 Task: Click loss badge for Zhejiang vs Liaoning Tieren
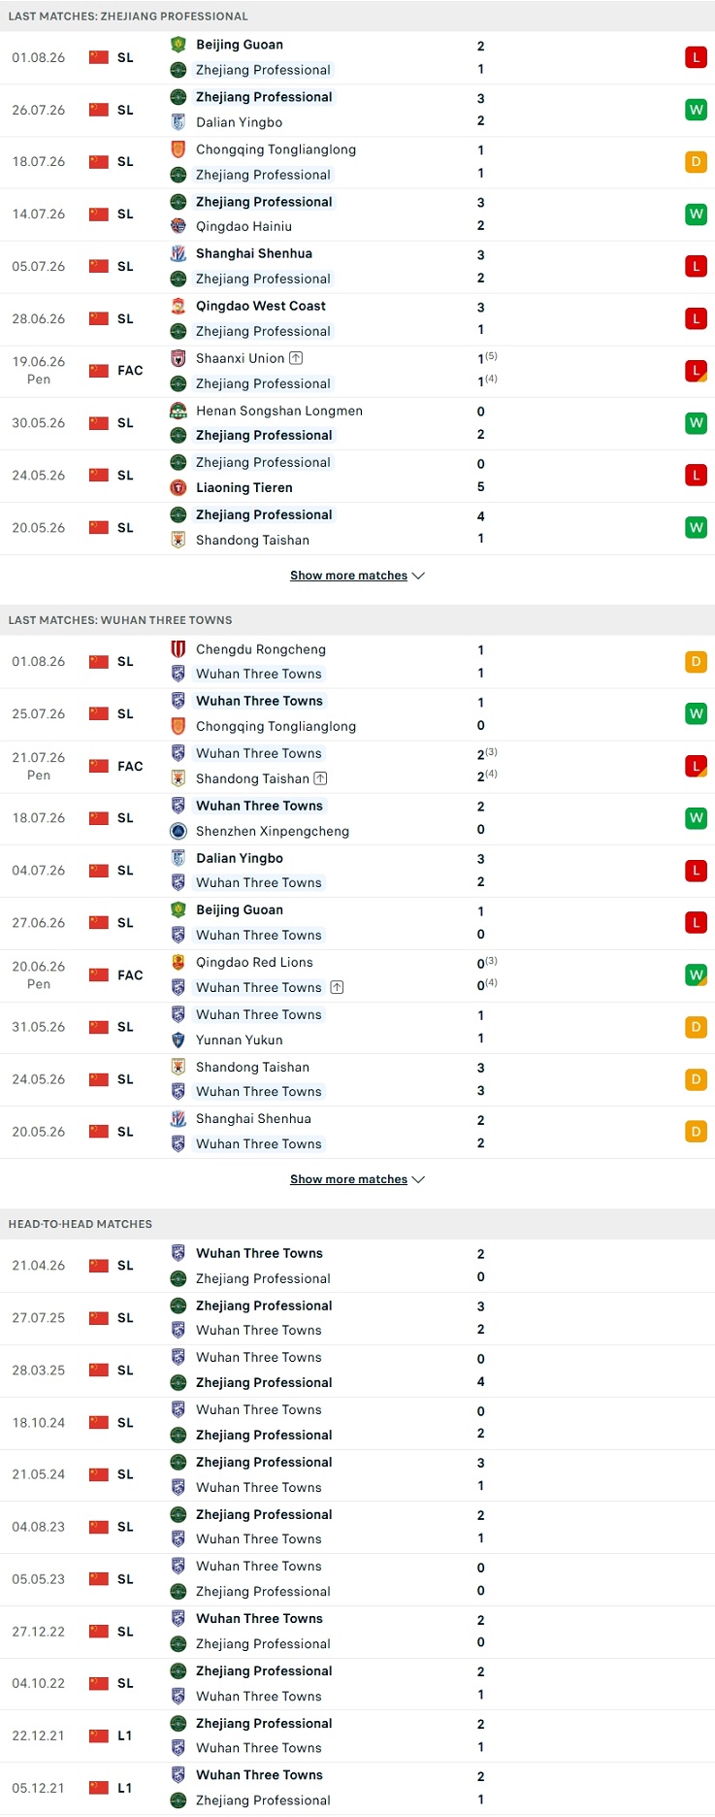(696, 476)
